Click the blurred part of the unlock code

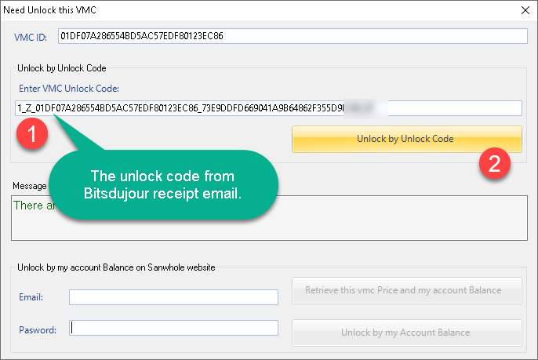[365, 108]
